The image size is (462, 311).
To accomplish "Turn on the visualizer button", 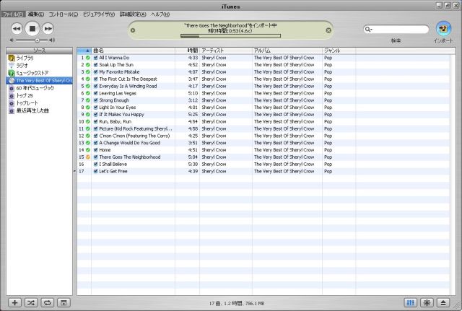I will (427, 302).
